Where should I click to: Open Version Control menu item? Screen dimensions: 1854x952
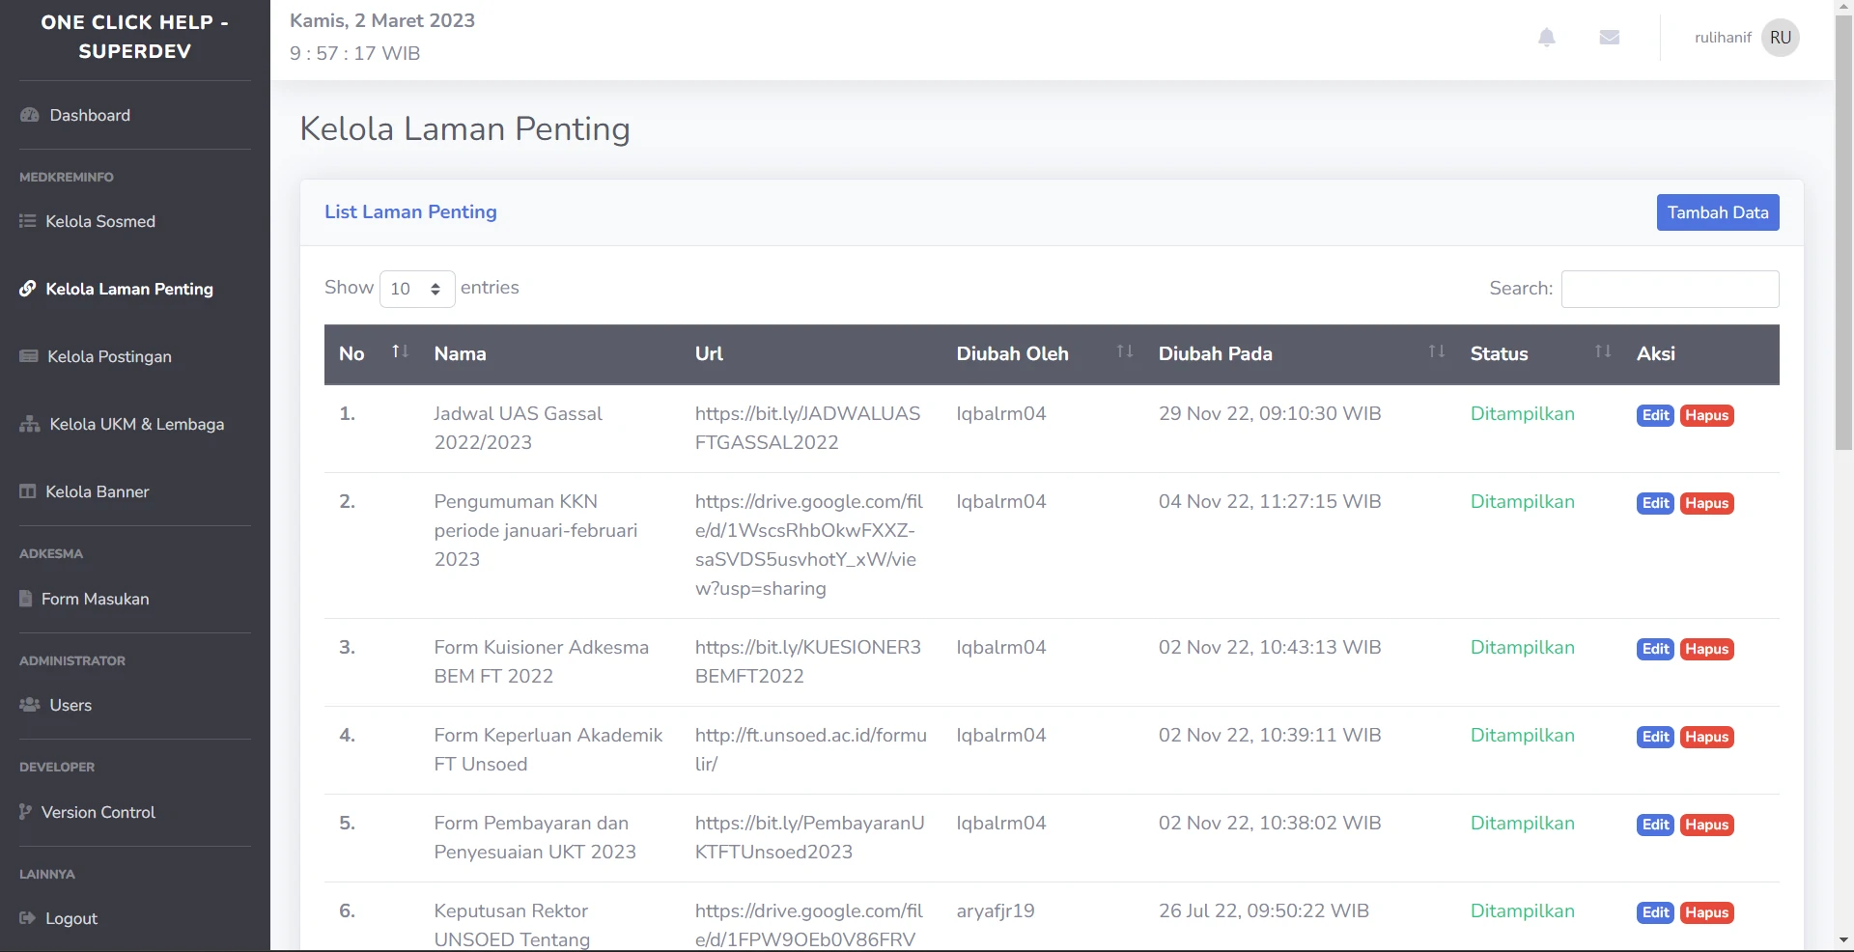tap(98, 812)
